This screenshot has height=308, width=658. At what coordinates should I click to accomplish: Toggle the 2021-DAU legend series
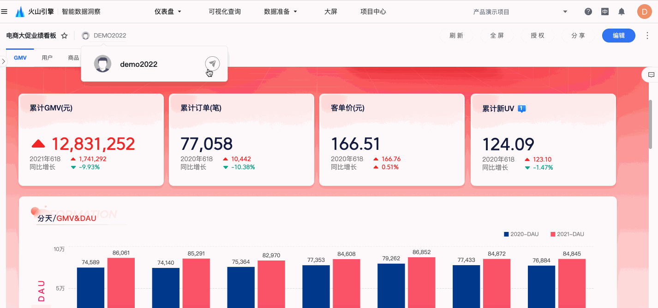567,234
